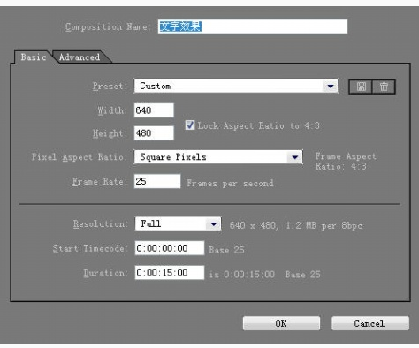
Task: Click the '640 x 480, 1.2 MB per 8bpc' text
Action: pos(295,225)
